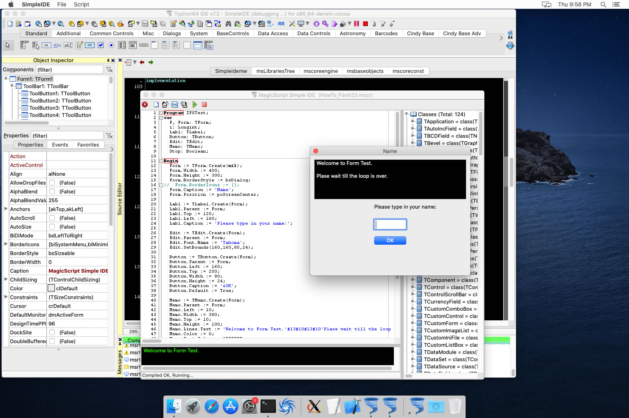Click the Color property clDefault swatch

pos(51,288)
